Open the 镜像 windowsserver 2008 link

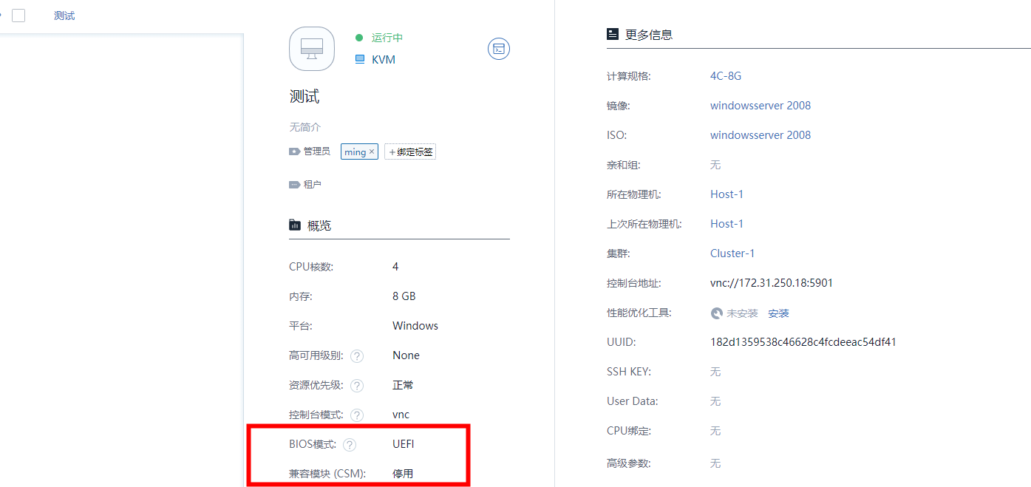pyautogui.click(x=761, y=106)
